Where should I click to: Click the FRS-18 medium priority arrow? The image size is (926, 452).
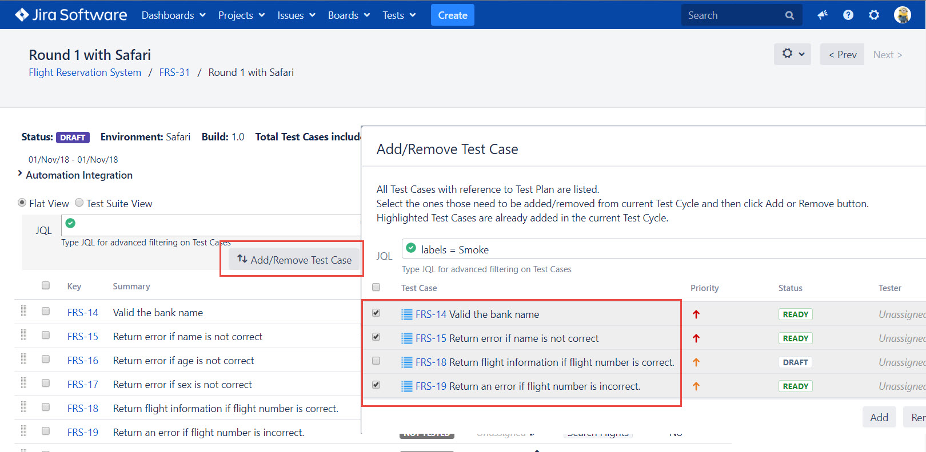coord(696,362)
